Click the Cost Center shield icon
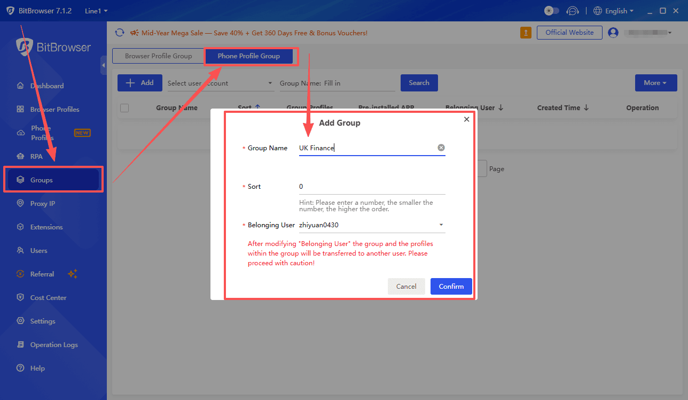688x400 pixels. tap(20, 297)
